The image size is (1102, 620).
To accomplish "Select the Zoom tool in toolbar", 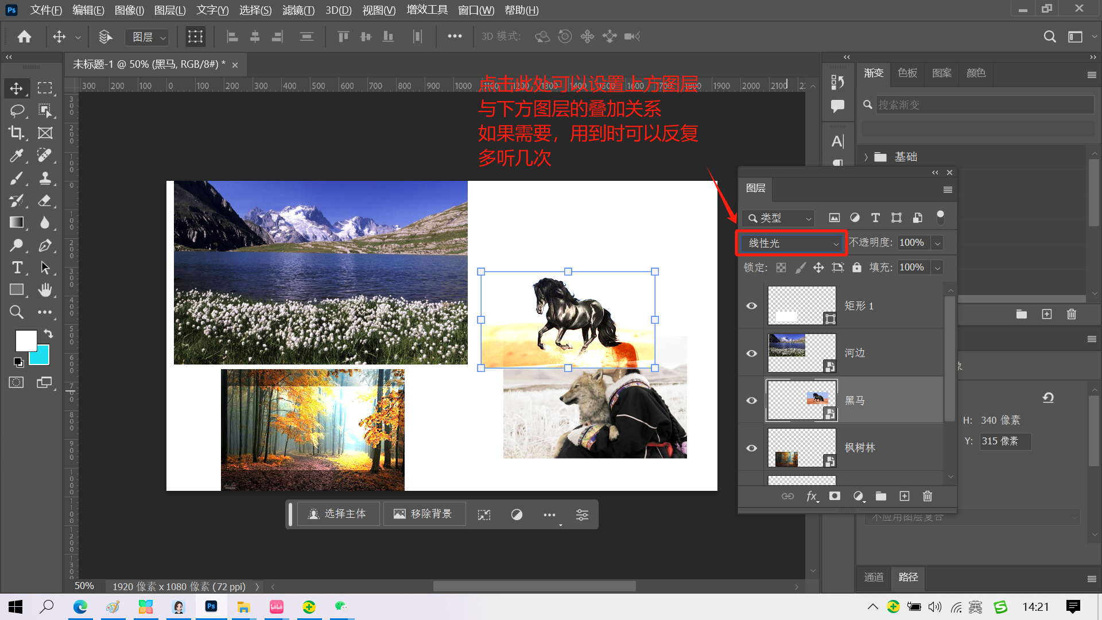I will [17, 312].
